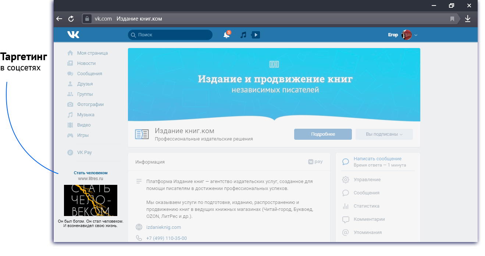Image resolution: width=485 pixels, height=256 pixels.
Task: Click the Информация section heading
Action: tap(150, 162)
